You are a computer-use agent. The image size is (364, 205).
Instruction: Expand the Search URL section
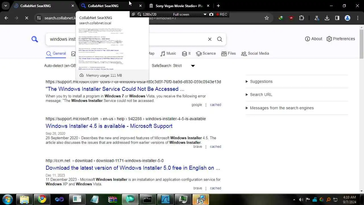click(259, 95)
